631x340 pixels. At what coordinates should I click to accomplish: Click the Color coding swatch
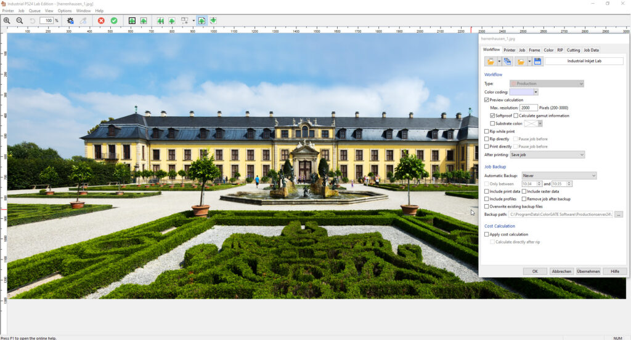(521, 92)
